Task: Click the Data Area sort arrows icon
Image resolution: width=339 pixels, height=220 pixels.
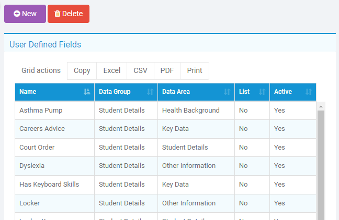Action: click(x=227, y=92)
